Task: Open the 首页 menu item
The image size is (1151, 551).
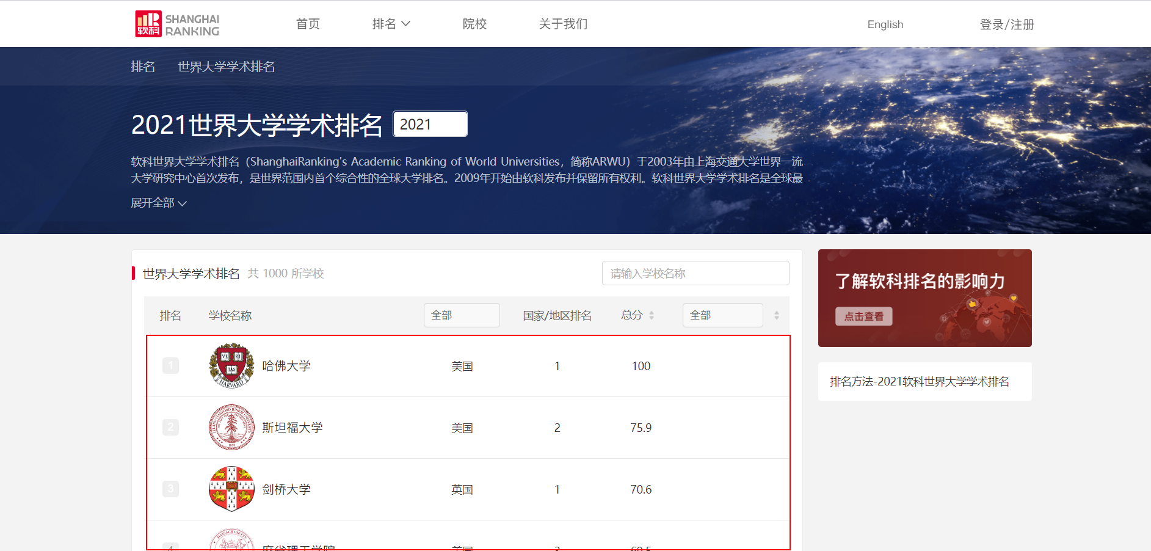Action: (x=308, y=24)
